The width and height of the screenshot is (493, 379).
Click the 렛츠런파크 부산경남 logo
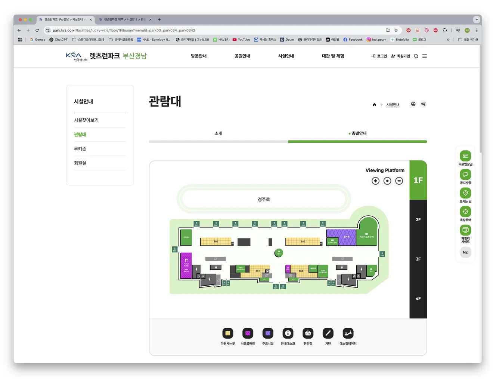coord(106,56)
